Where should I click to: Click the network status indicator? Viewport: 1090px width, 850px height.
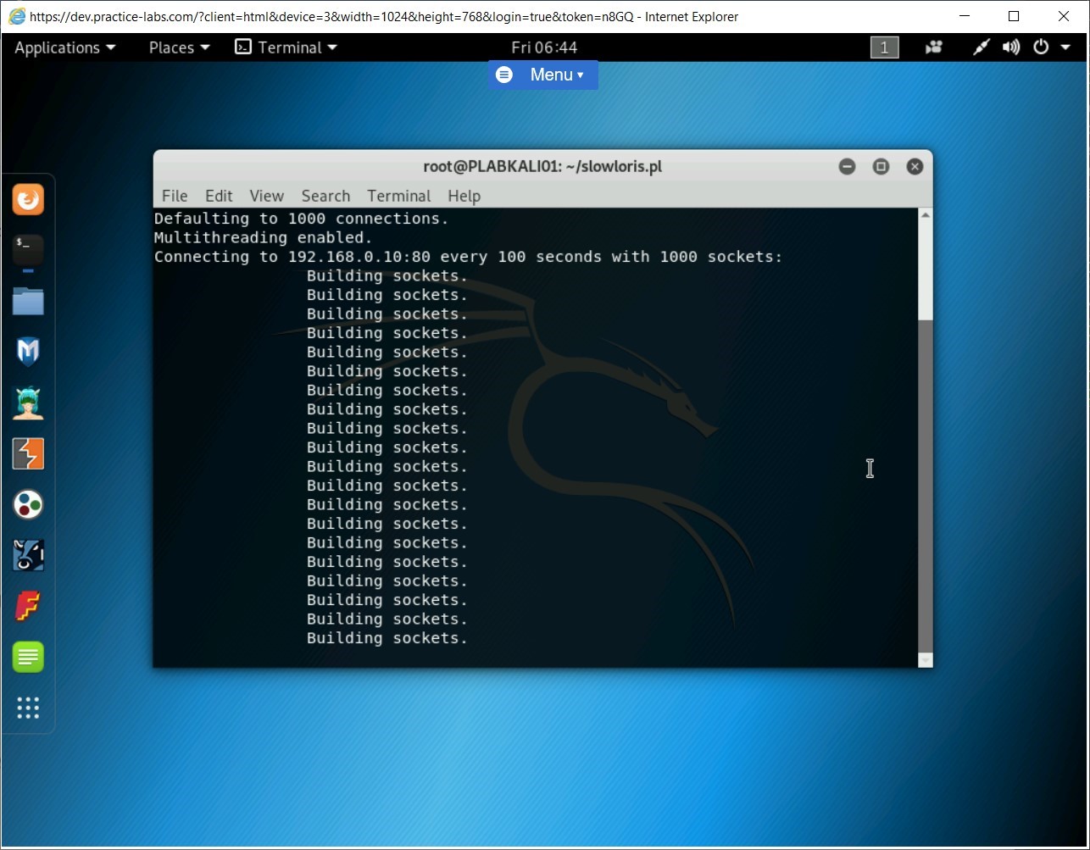[x=980, y=47]
